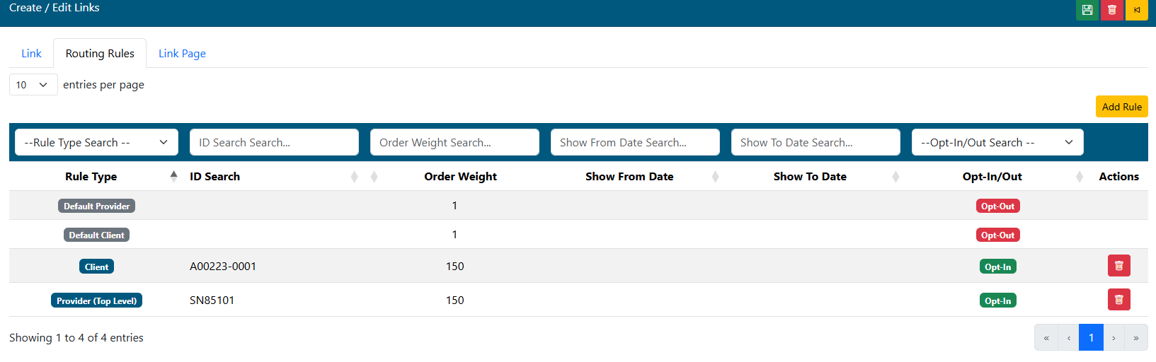Click the Add Rule button
Screen dimensions: 1156x362
[x=1121, y=107]
